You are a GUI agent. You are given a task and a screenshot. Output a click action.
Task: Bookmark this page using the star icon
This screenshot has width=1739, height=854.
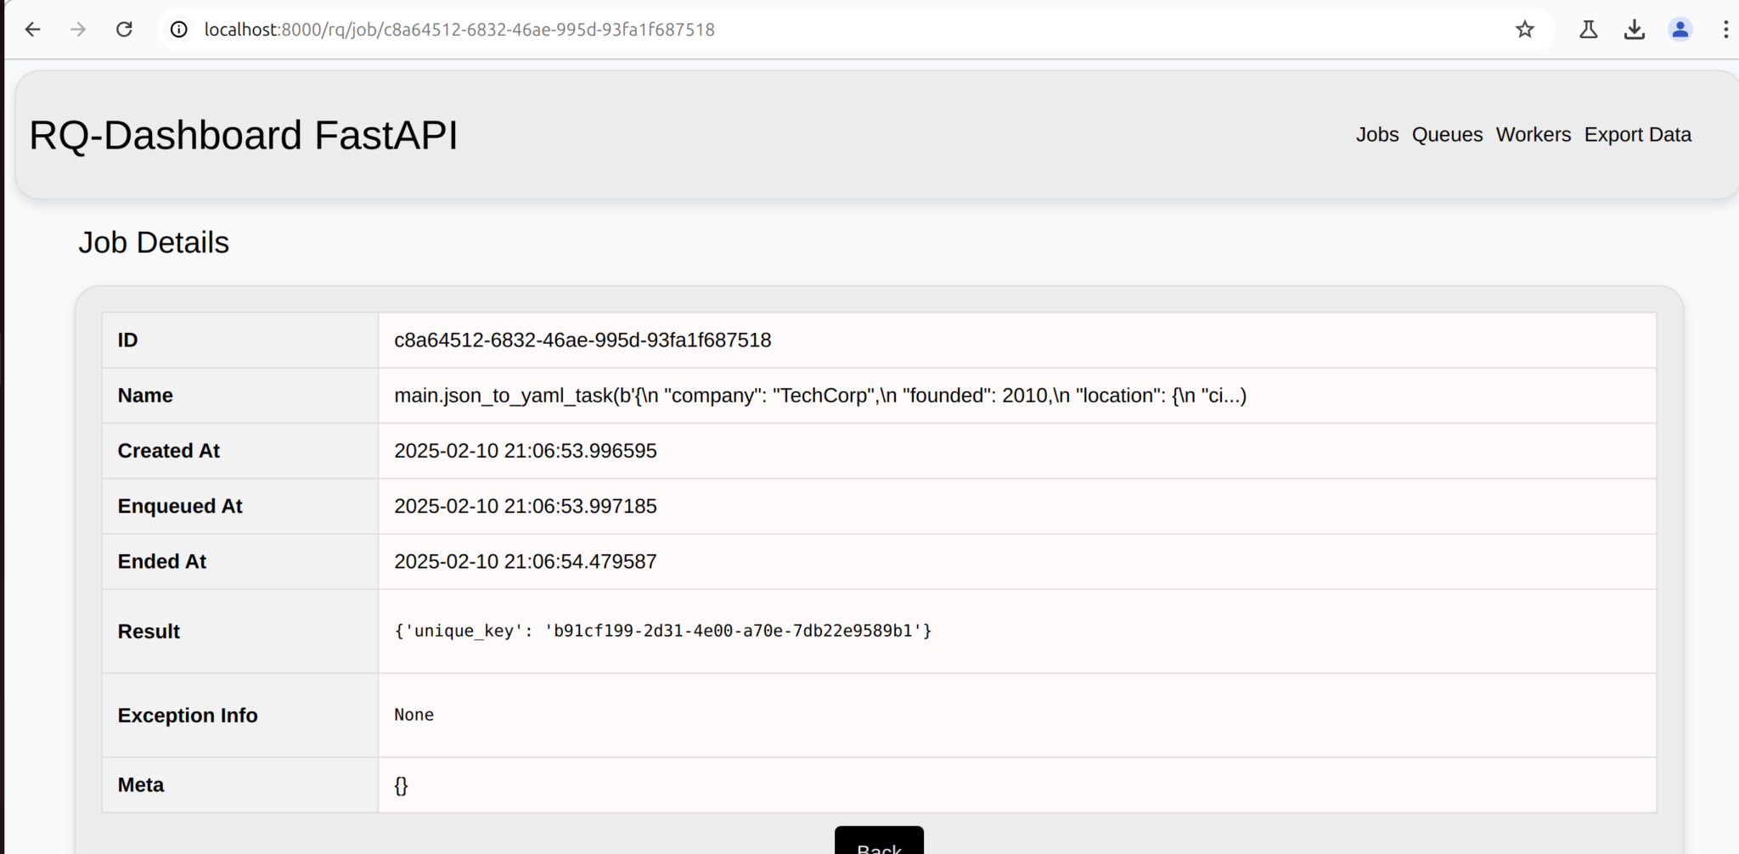pos(1524,29)
